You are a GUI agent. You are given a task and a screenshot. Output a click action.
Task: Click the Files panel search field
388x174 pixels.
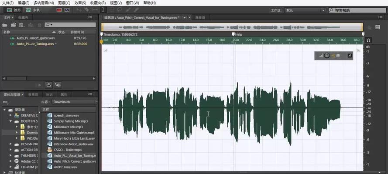click(x=70, y=25)
